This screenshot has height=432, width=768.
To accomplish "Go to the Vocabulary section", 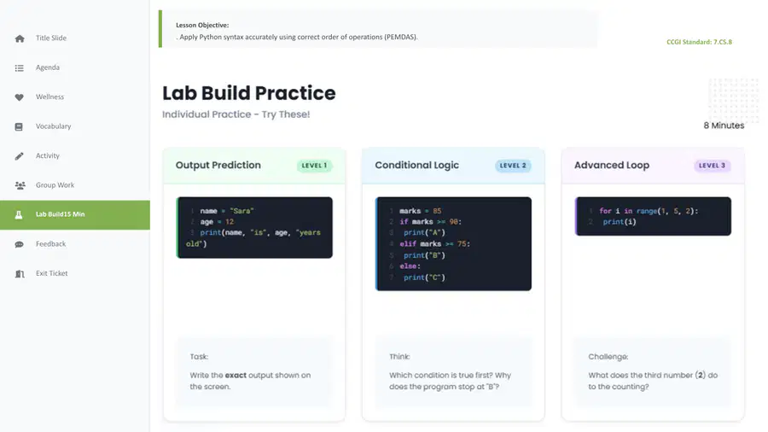I will coord(54,126).
